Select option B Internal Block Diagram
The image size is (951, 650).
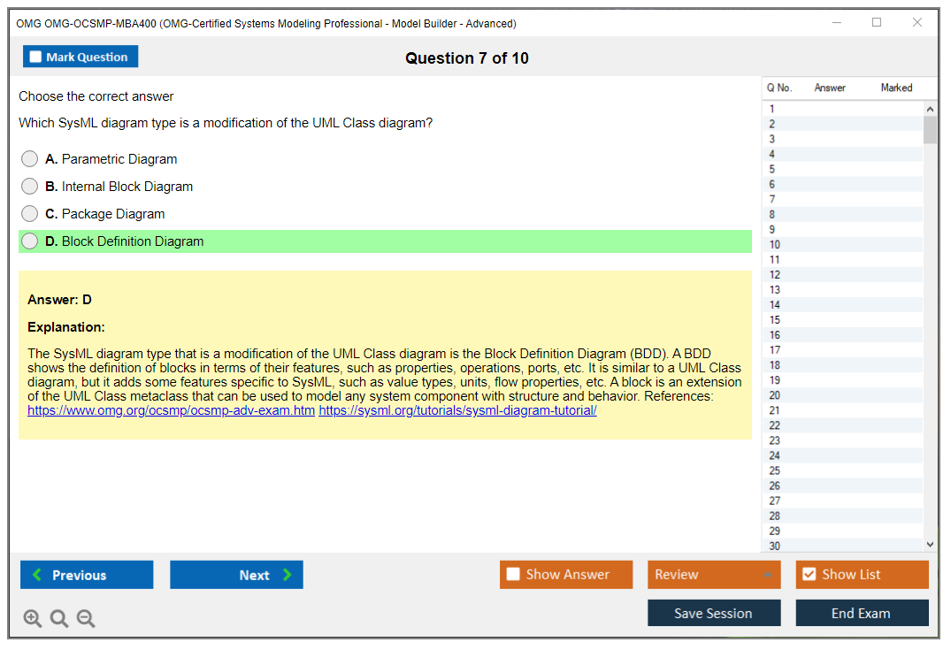point(30,187)
